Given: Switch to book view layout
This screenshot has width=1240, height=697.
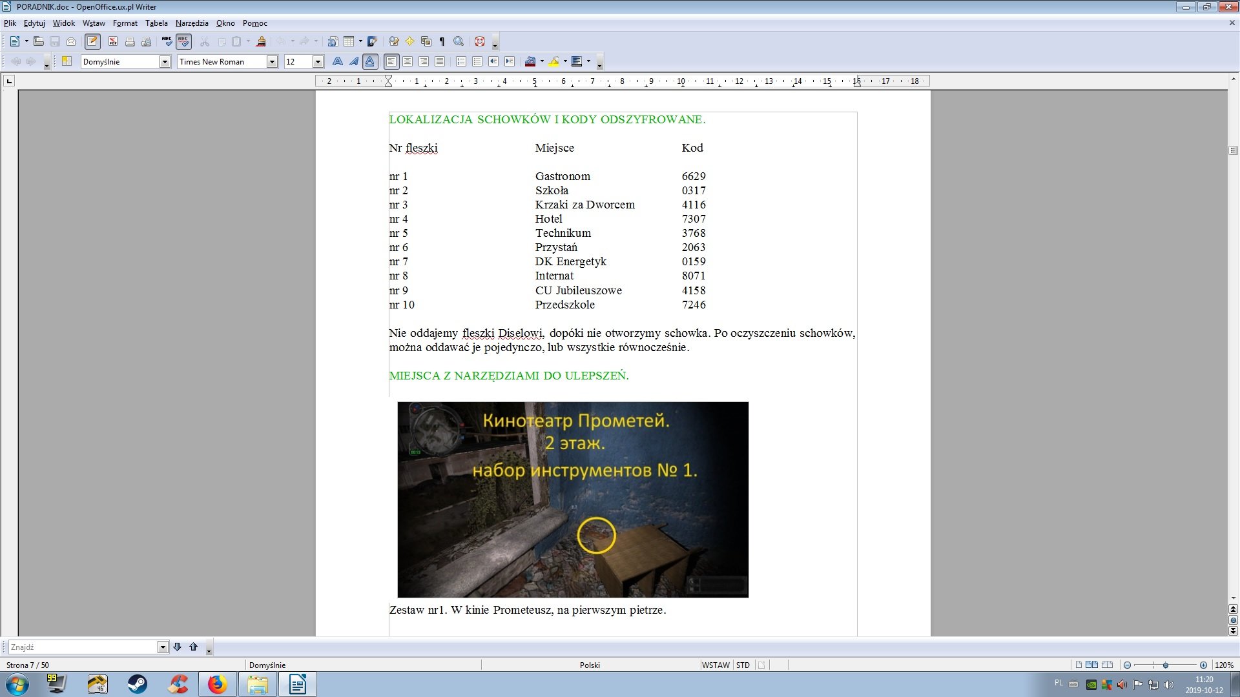Looking at the screenshot, I should 1107,665.
